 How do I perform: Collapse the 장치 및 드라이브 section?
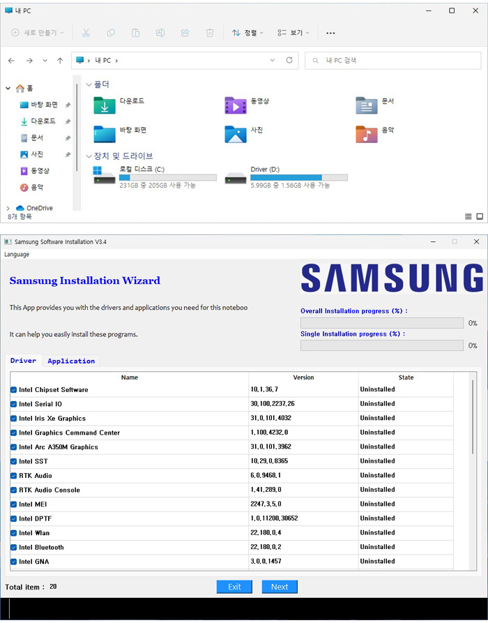pyautogui.click(x=89, y=156)
